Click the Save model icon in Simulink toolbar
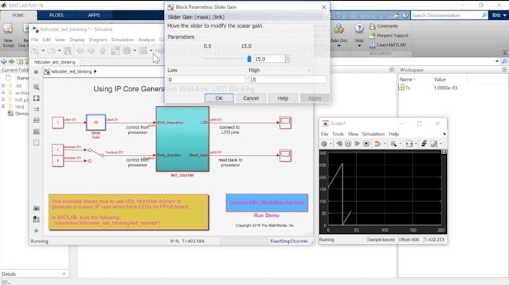This screenshot has height=285, width=509. click(67, 51)
